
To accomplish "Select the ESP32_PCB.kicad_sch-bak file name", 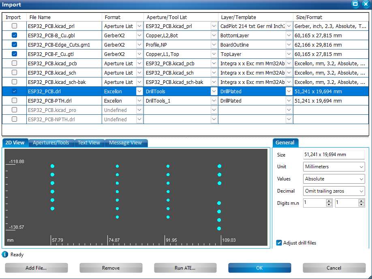I will 57,82.
